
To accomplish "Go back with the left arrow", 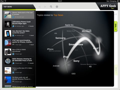I will point(39,7).
